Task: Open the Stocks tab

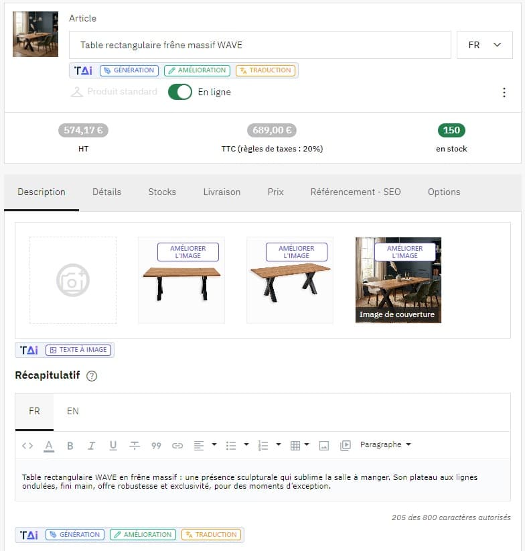Action: (162, 192)
